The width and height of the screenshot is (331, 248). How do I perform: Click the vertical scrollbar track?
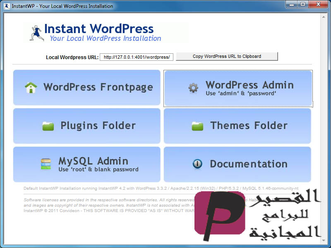324,129
